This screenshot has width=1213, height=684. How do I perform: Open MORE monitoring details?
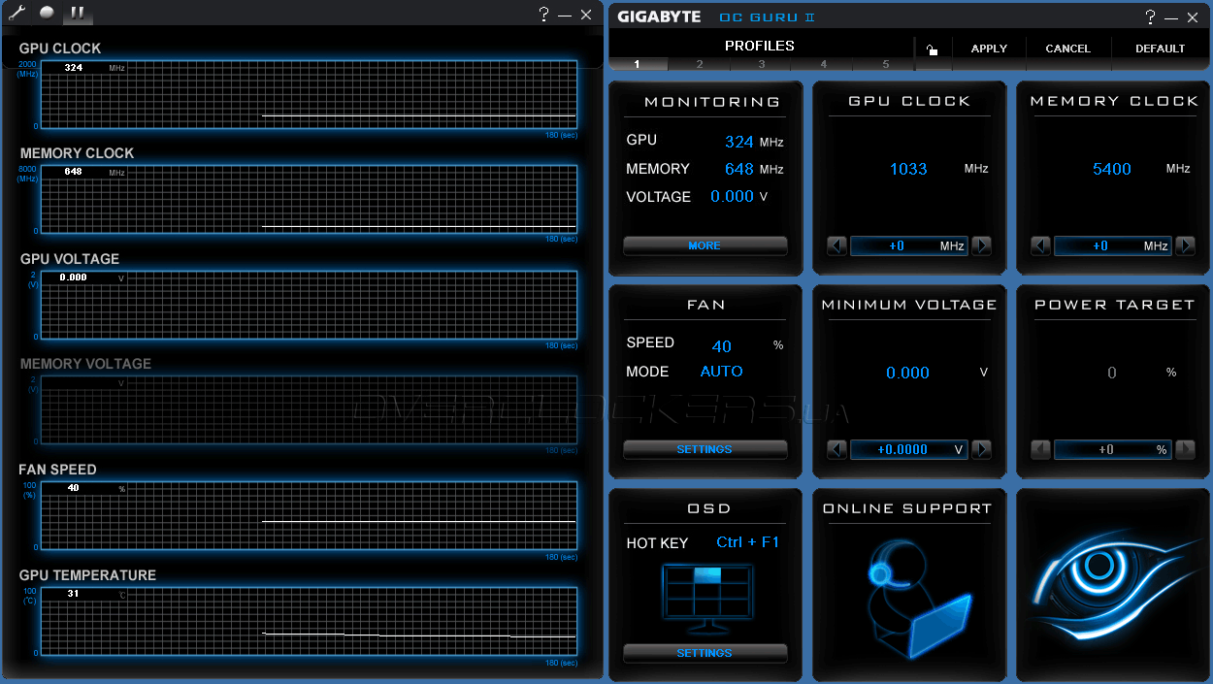(705, 245)
